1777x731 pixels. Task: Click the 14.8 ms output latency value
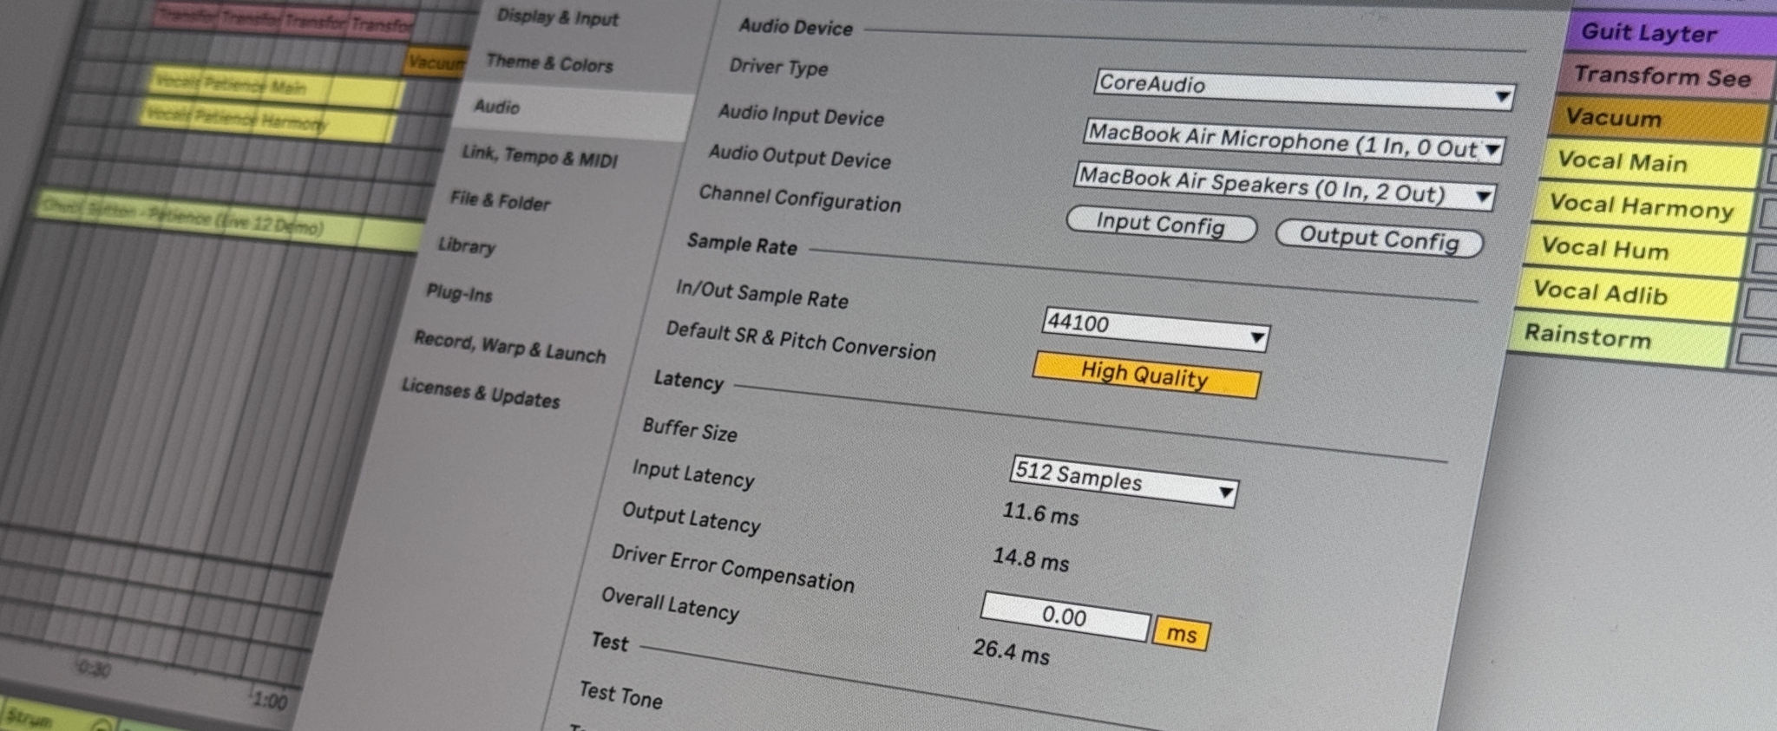click(1031, 559)
